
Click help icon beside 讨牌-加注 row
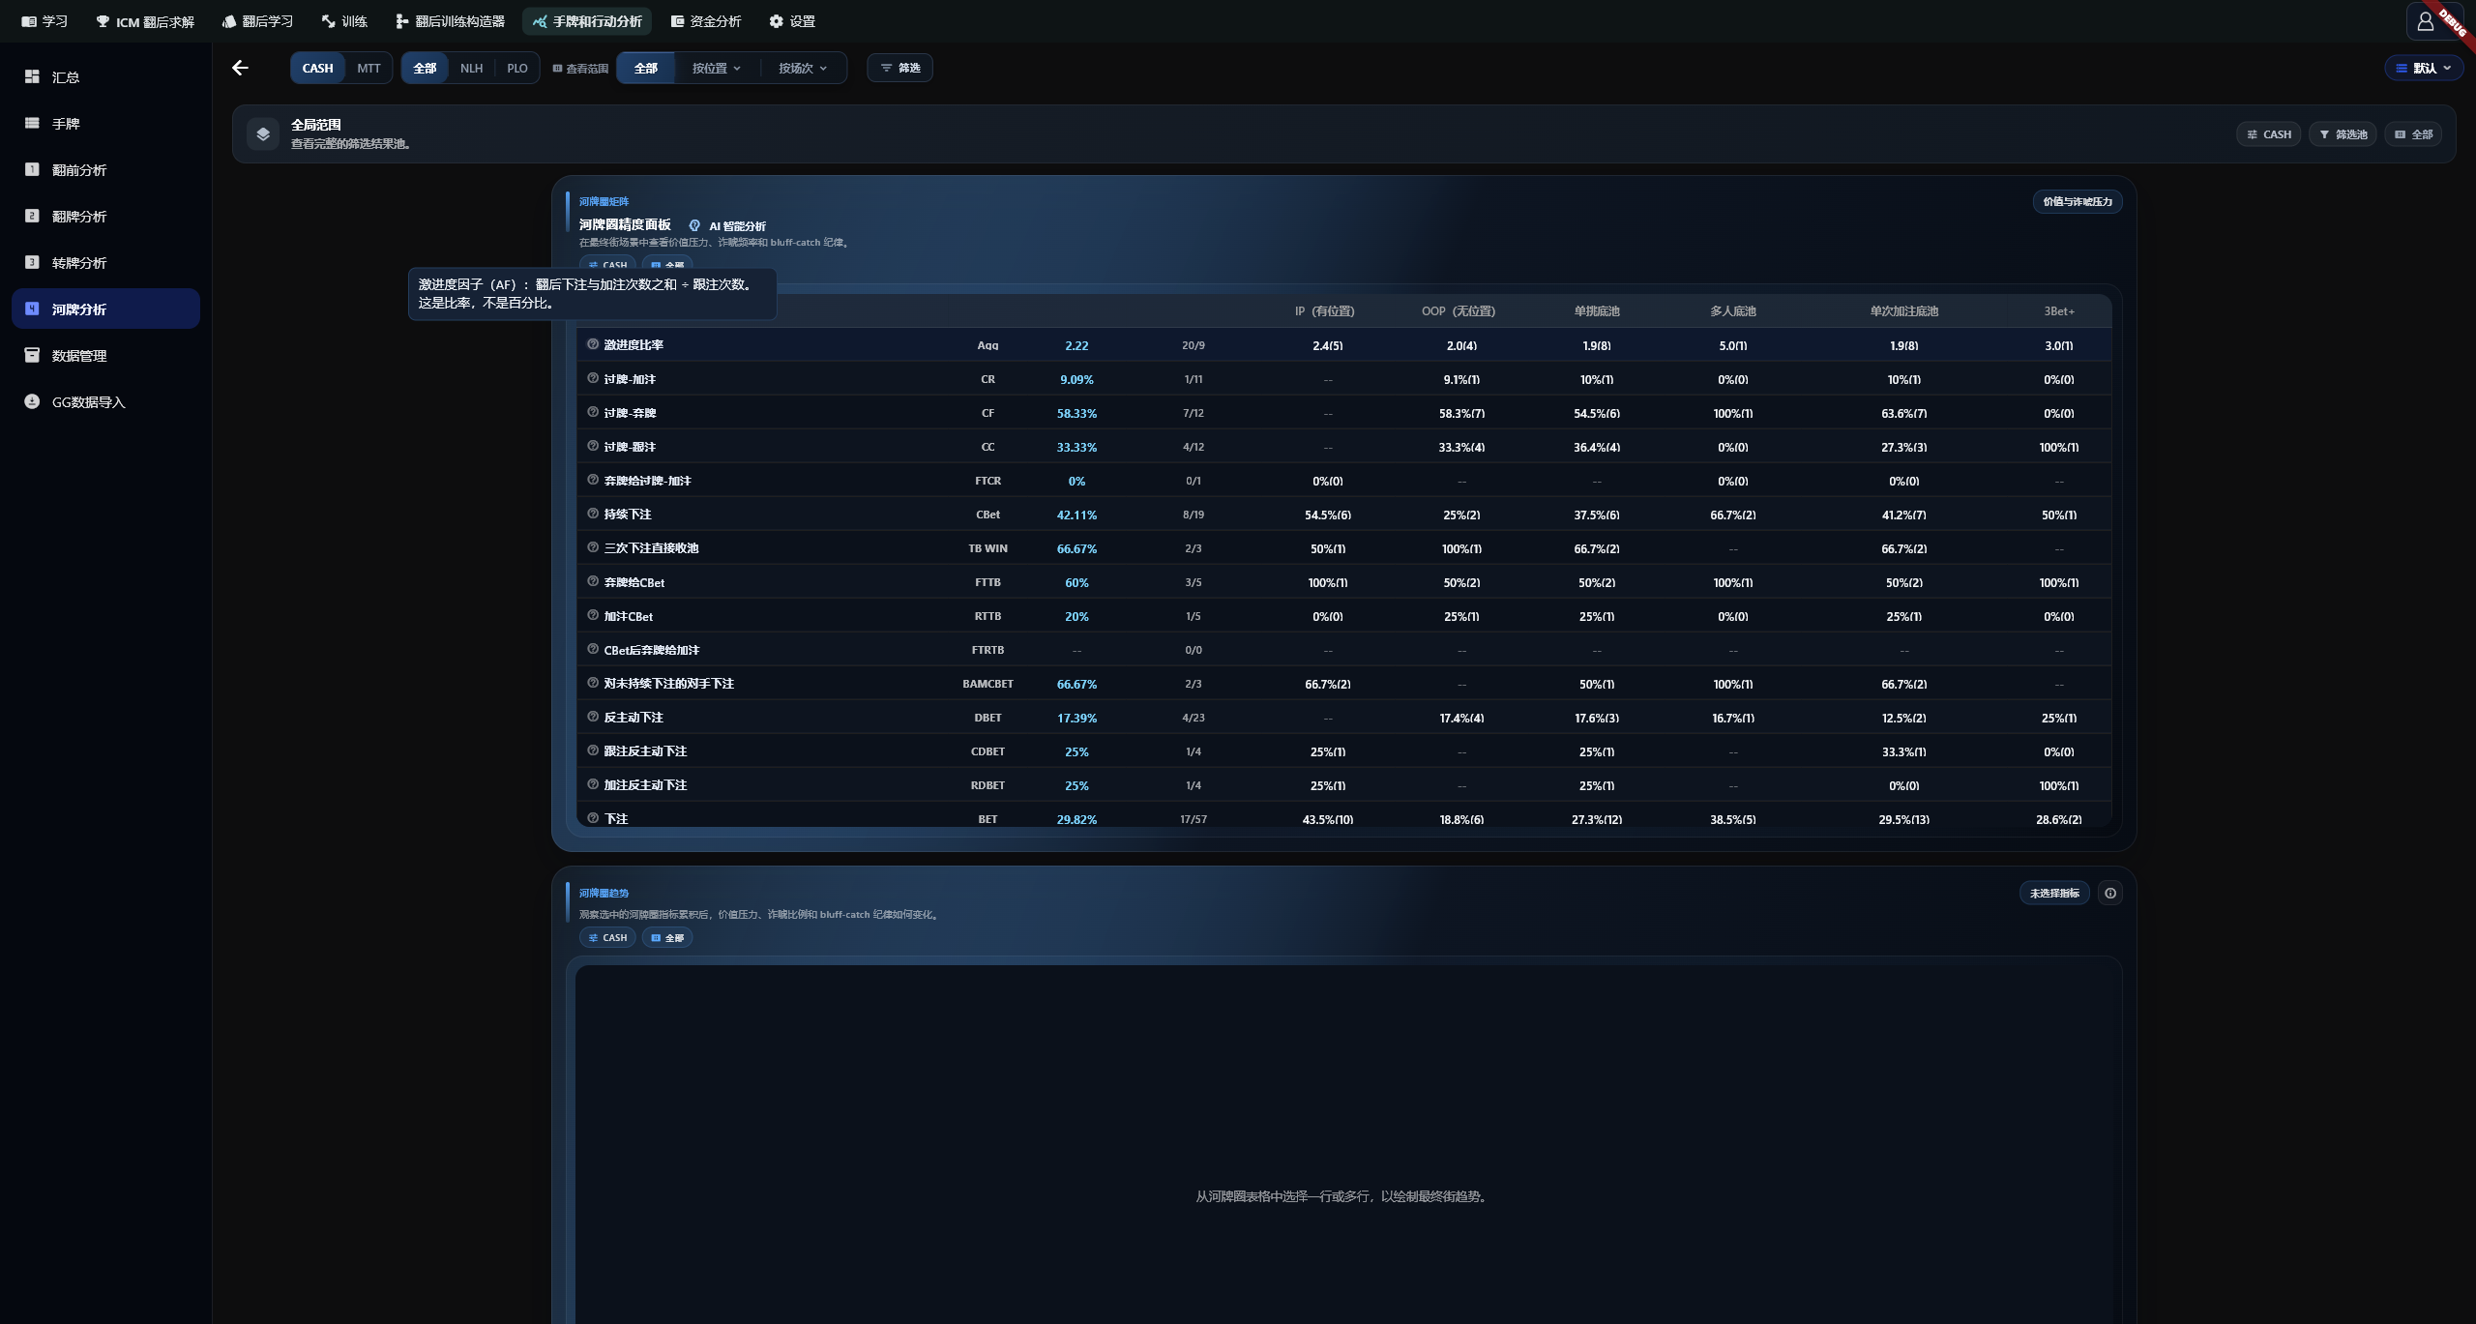click(593, 378)
